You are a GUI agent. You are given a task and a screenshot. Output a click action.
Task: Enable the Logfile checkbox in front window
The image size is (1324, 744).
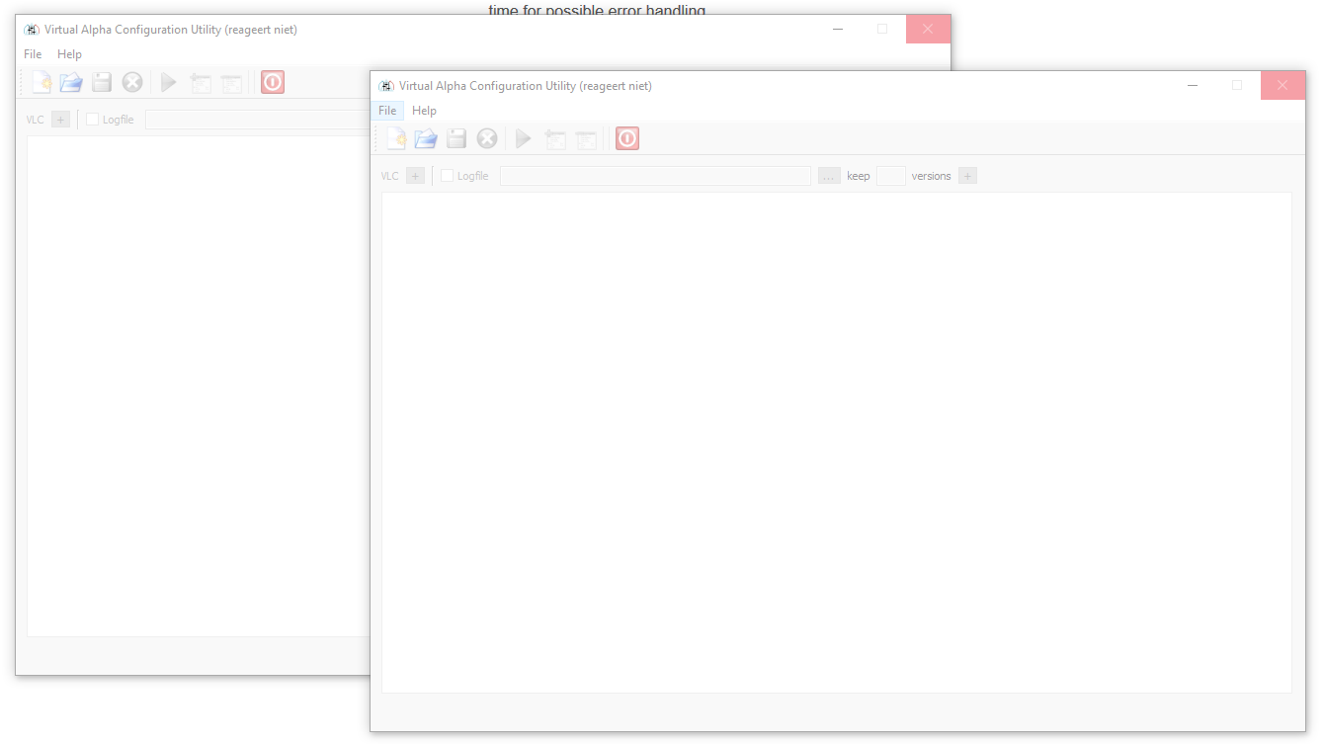[x=448, y=176]
